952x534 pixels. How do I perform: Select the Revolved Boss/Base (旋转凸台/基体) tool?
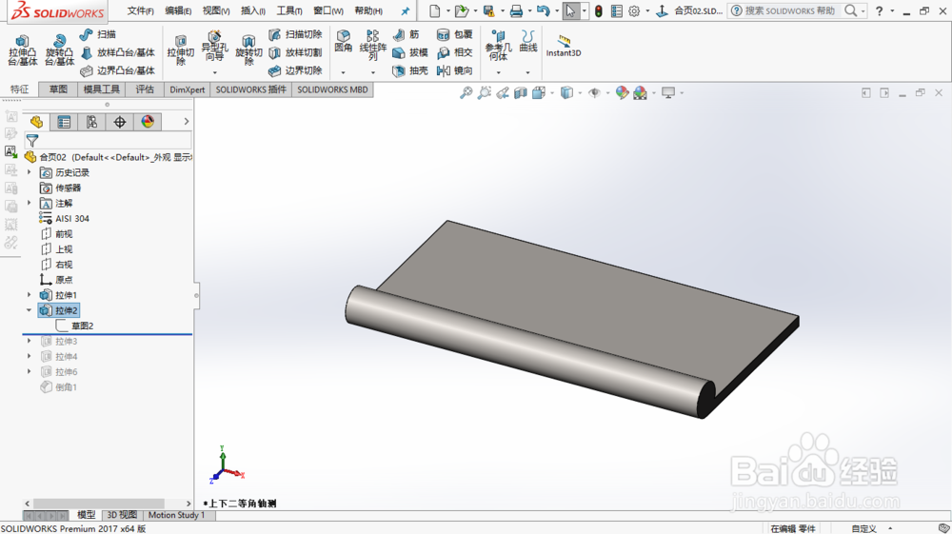pyautogui.click(x=59, y=49)
